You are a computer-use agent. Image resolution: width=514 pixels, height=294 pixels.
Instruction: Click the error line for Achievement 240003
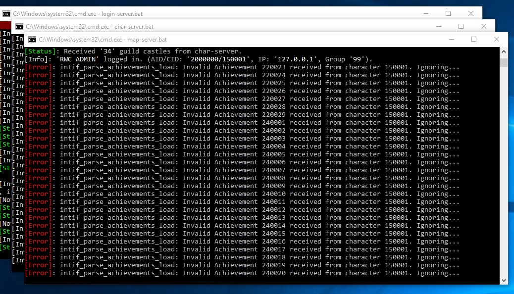pyautogui.click(x=242, y=138)
